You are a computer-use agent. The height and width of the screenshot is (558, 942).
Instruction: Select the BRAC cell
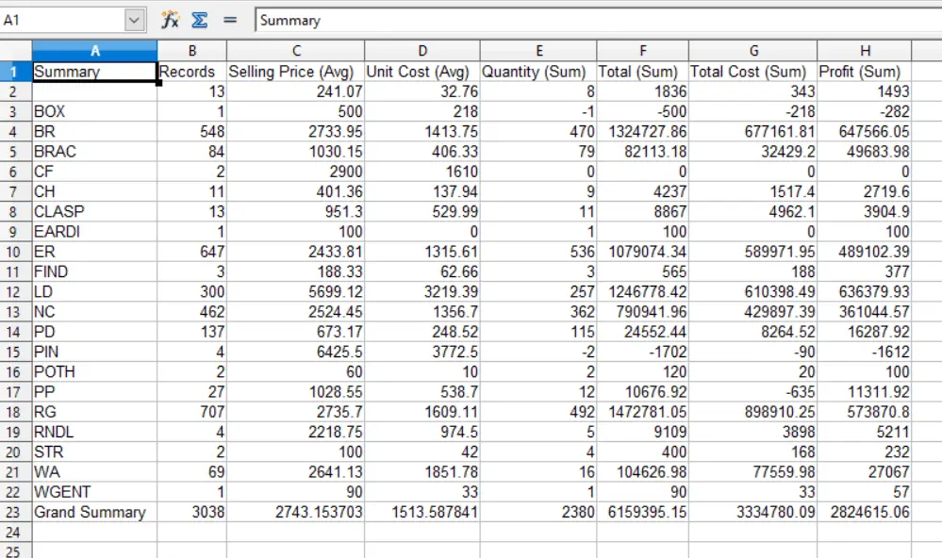pos(95,152)
